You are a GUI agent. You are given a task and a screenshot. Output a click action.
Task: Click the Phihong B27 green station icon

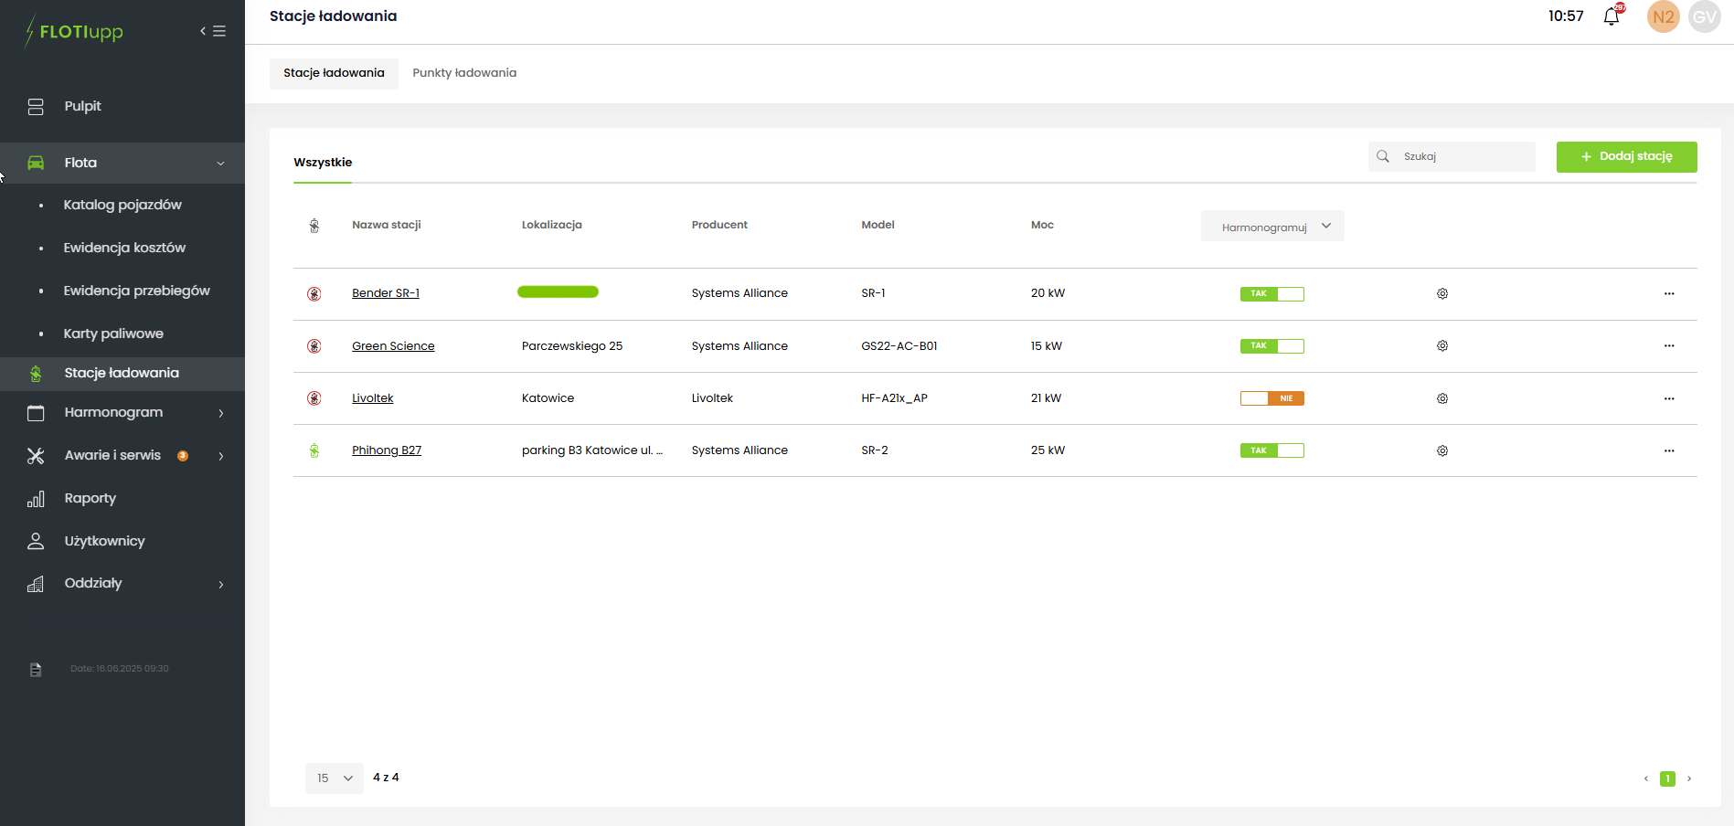[314, 450]
